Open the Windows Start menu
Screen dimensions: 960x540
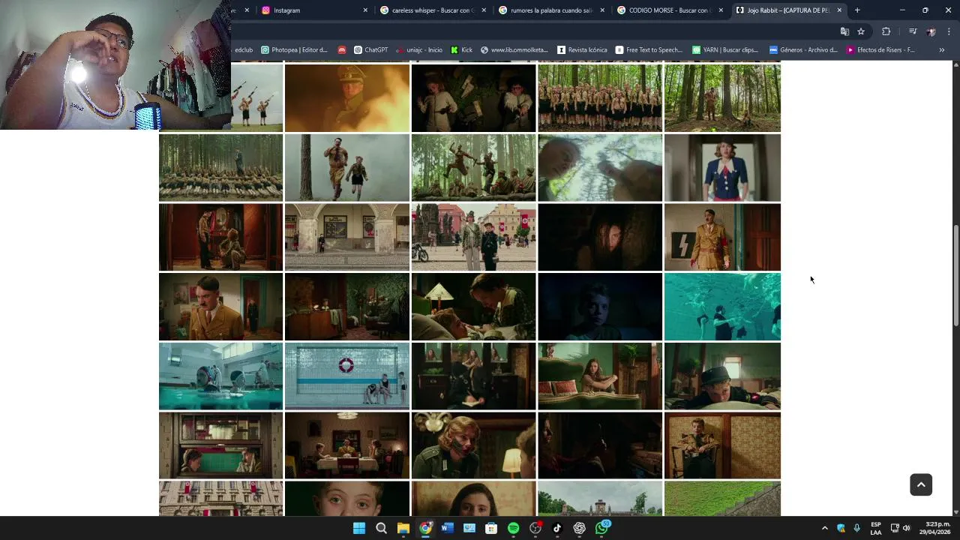pyautogui.click(x=359, y=528)
